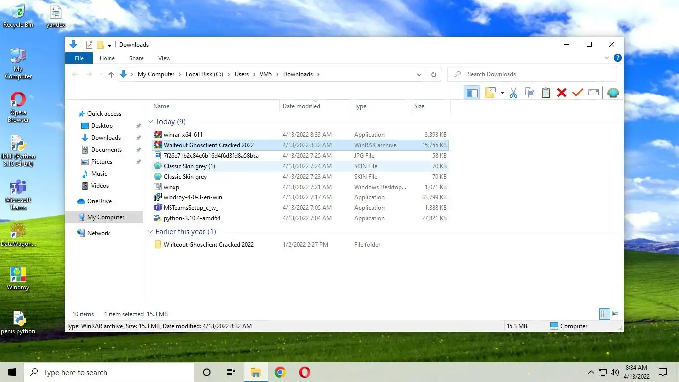The width and height of the screenshot is (679, 382).
Task: Click the orange checkmark Properties icon
Action: (578, 93)
